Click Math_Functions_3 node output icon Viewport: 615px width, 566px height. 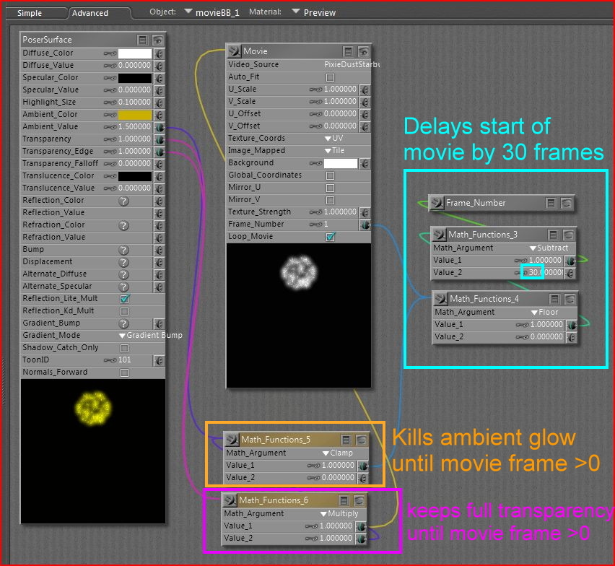[x=439, y=235]
